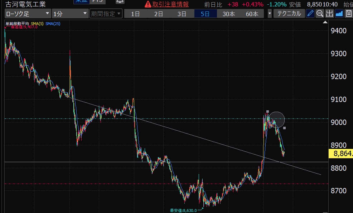Open the ローソク足 chart type dropdown
Viewport: 353px width, 213px height.
coord(28,14)
